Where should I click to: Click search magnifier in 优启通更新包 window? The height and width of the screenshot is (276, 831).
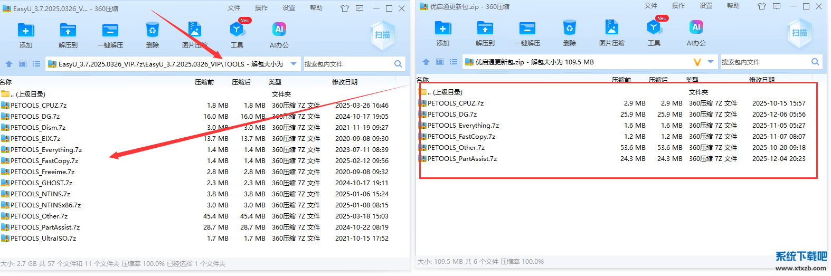(815, 62)
